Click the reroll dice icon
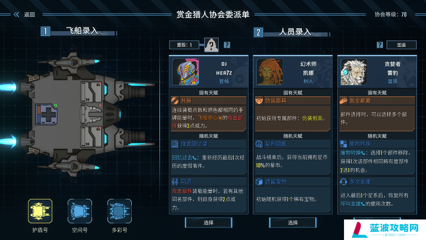 pos(212,45)
